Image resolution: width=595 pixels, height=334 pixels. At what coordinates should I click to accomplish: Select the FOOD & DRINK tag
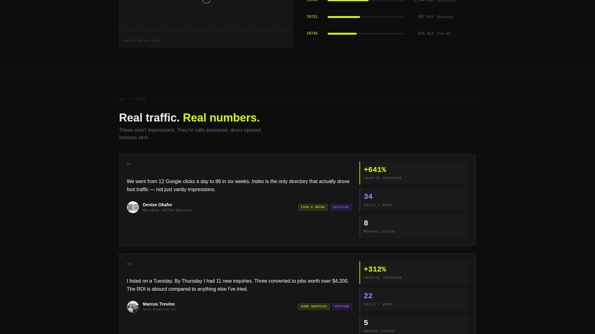click(313, 207)
